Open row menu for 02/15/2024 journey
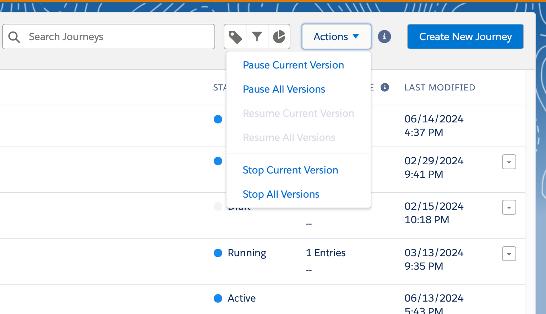This screenshot has height=314, width=546. (509, 208)
